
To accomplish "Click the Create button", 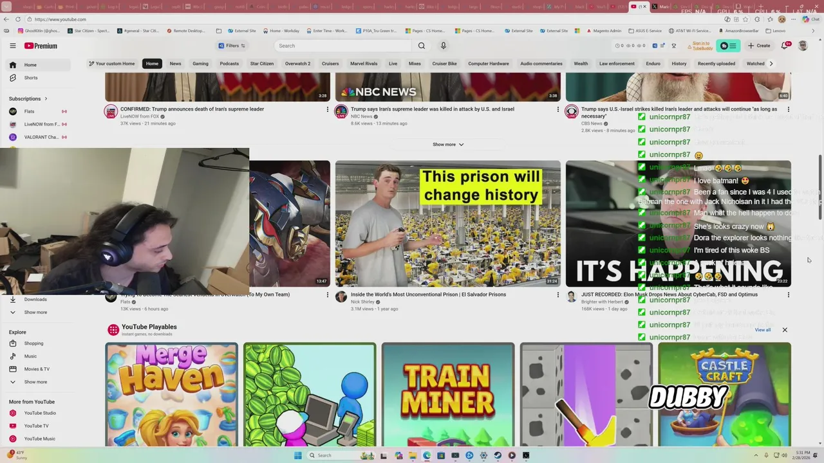I will pos(759,46).
